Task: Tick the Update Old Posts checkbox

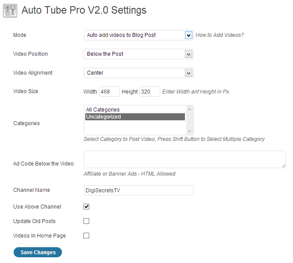Action: click(x=87, y=221)
